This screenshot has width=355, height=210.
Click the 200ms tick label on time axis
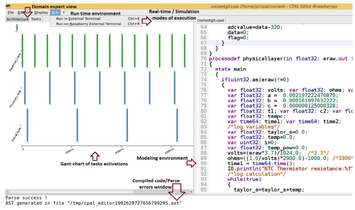coord(70,151)
